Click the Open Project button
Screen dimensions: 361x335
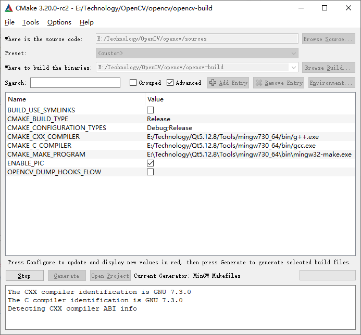coord(110,276)
